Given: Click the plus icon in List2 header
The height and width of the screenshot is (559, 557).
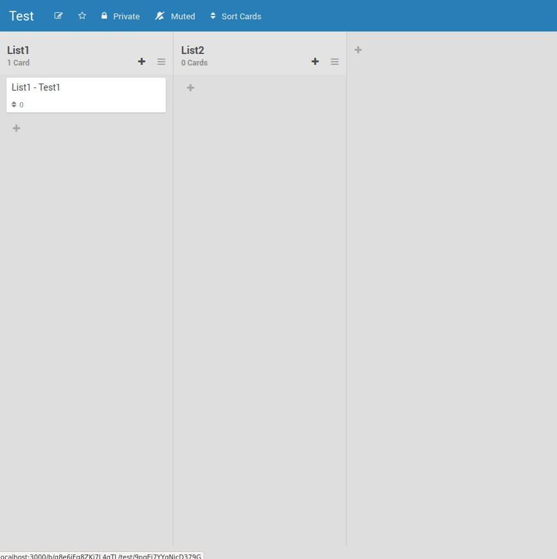Looking at the screenshot, I should coord(315,62).
